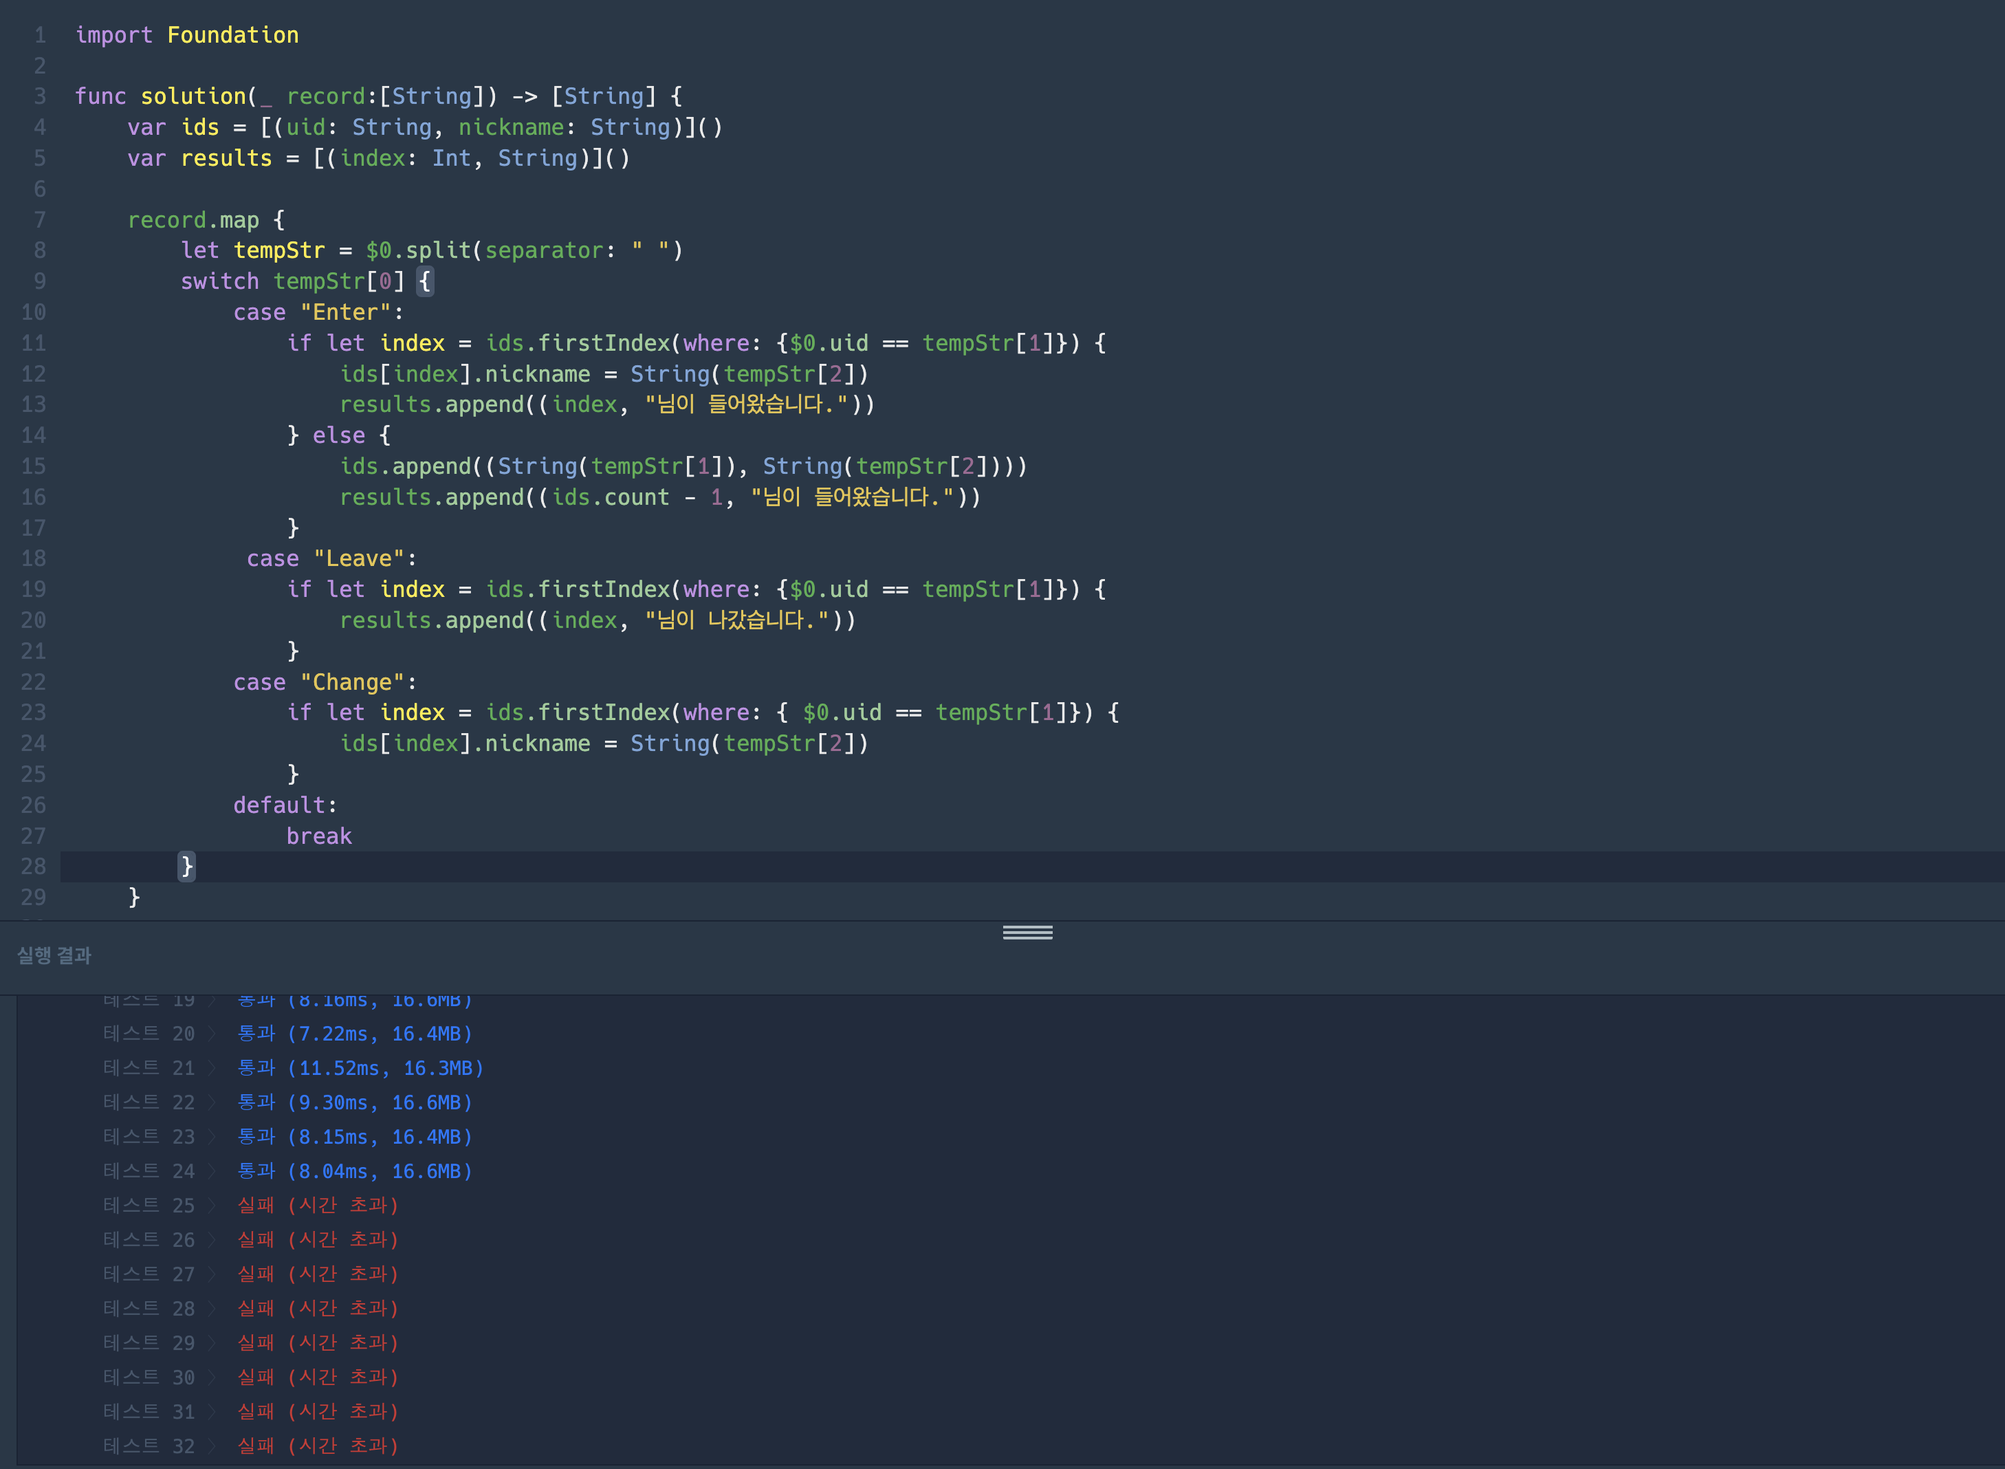2005x1469 pixels.
Task: Click the panel resize handle above results
Action: tap(1027, 932)
